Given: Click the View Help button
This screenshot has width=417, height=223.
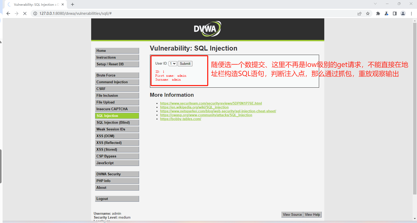Looking at the screenshot, I should (312, 214).
